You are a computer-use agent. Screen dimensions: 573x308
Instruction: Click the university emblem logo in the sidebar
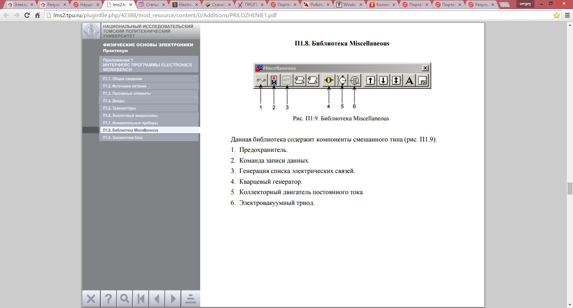pyautogui.click(x=91, y=31)
